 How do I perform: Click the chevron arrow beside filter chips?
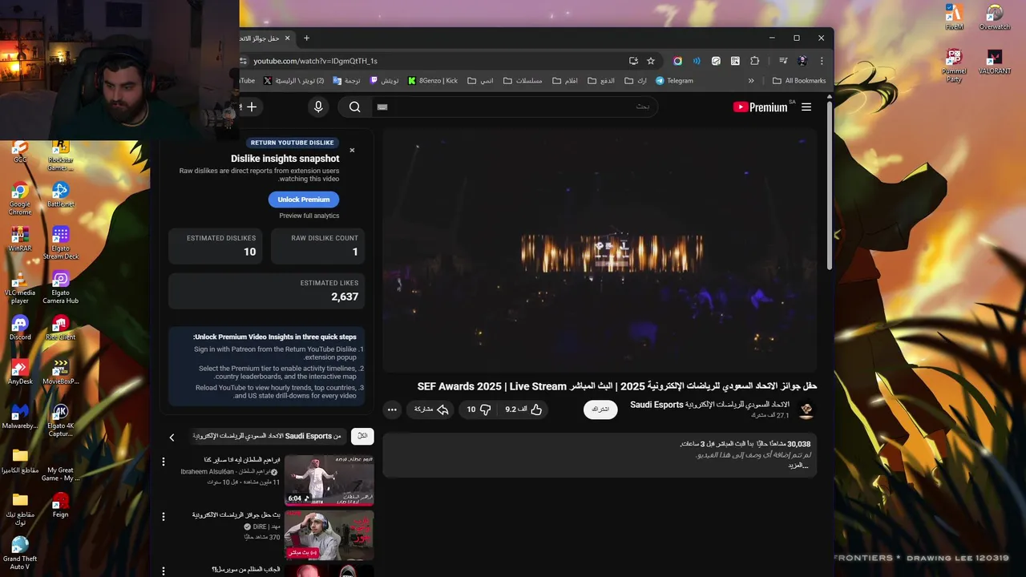click(x=172, y=437)
